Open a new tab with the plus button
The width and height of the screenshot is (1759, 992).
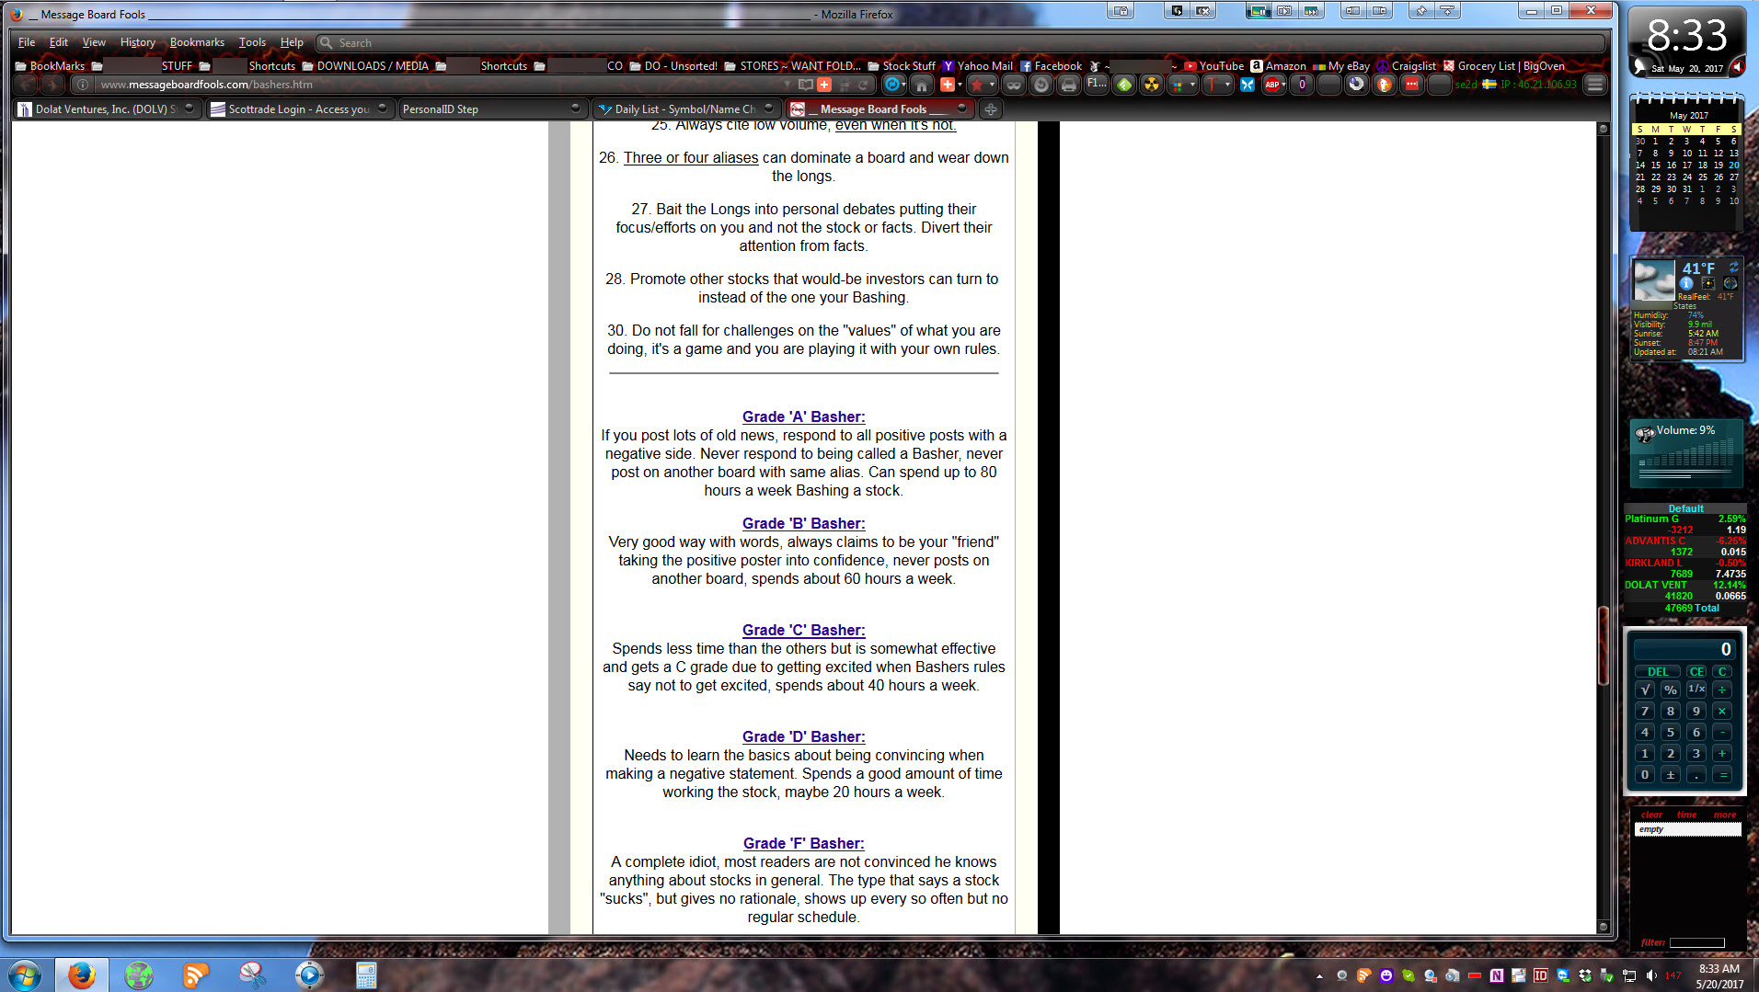[990, 109]
